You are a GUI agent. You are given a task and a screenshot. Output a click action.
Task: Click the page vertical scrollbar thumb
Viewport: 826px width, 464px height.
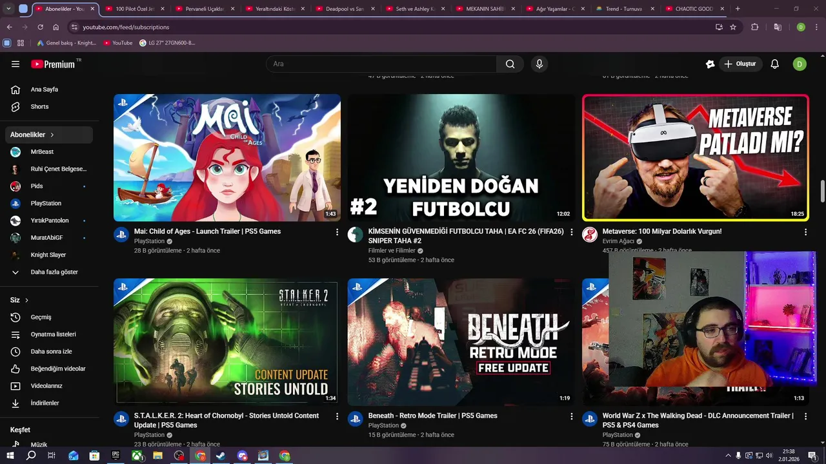coord(822,191)
